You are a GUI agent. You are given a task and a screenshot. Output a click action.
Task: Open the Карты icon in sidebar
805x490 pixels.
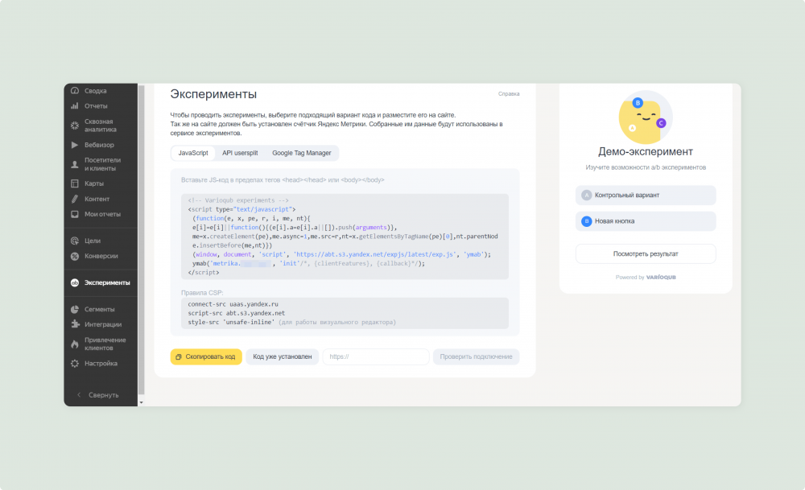pos(74,183)
